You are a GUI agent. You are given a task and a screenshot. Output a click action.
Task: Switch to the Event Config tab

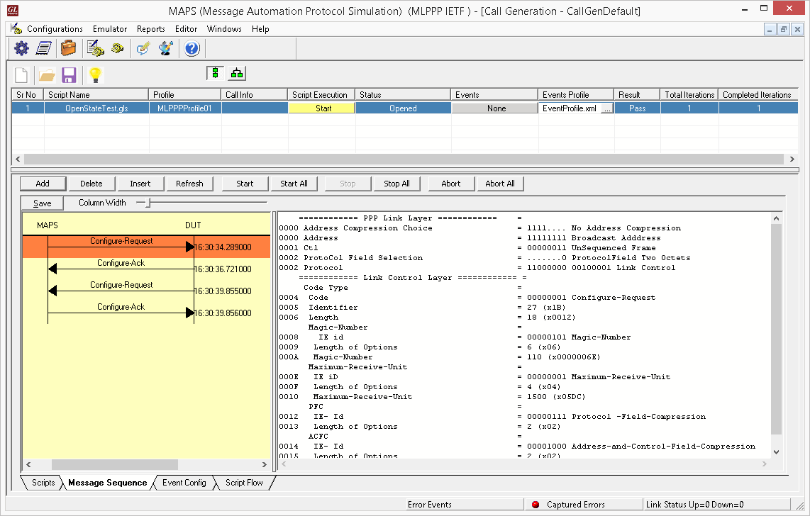(x=184, y=483)
